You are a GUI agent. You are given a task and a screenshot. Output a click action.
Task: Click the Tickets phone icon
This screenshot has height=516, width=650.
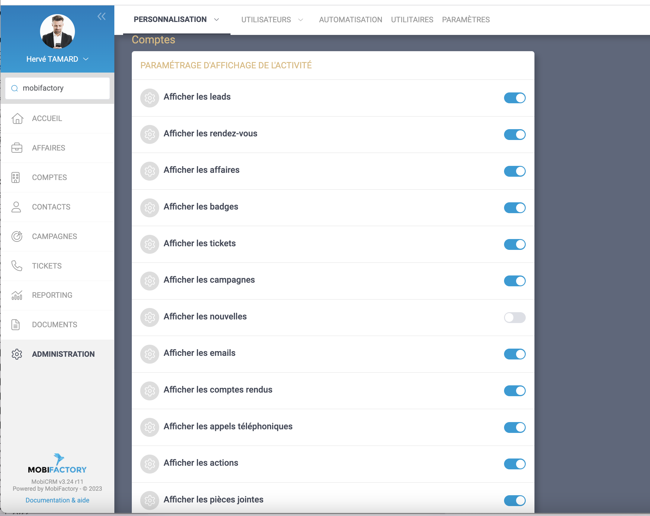[x=17, y=266]
